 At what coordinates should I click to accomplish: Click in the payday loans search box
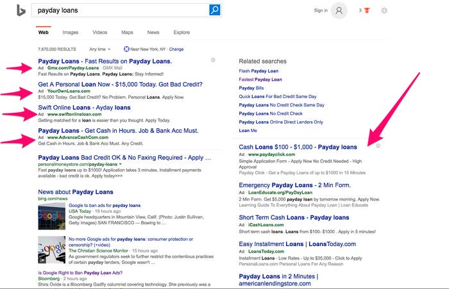point(121,10)
